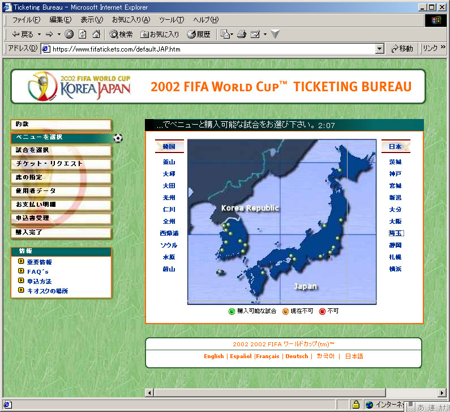Select the 約款 step in sidebar
This screenshot has height=412, width=450.
coord(61,125)
